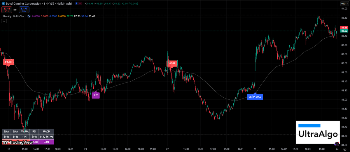Click the ULTRA BULL signal label
Image resolution: width=350 pixels, height=152 pixels.
tap(255, 97)
